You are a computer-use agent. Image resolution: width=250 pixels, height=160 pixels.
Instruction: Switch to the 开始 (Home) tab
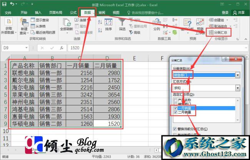tap(24, 13)
